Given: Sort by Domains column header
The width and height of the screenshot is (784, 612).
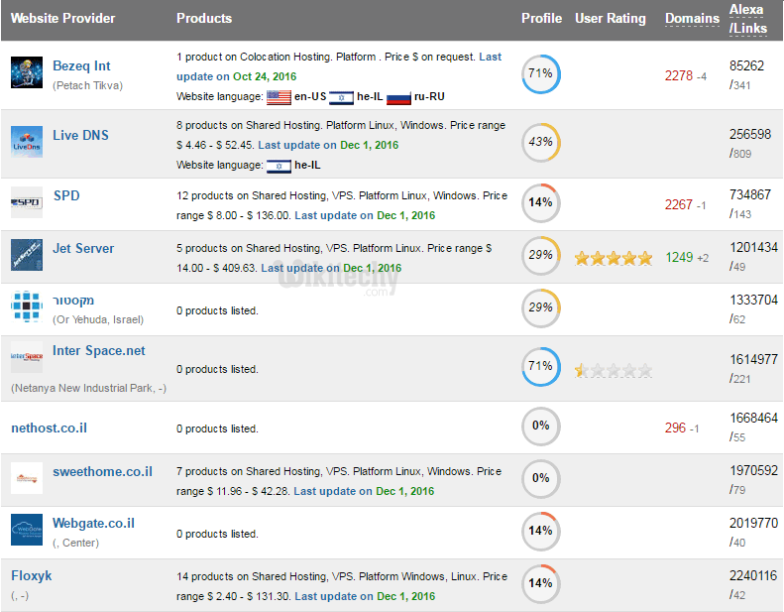Looking at the screenshot, I should [x=692, y=19].
